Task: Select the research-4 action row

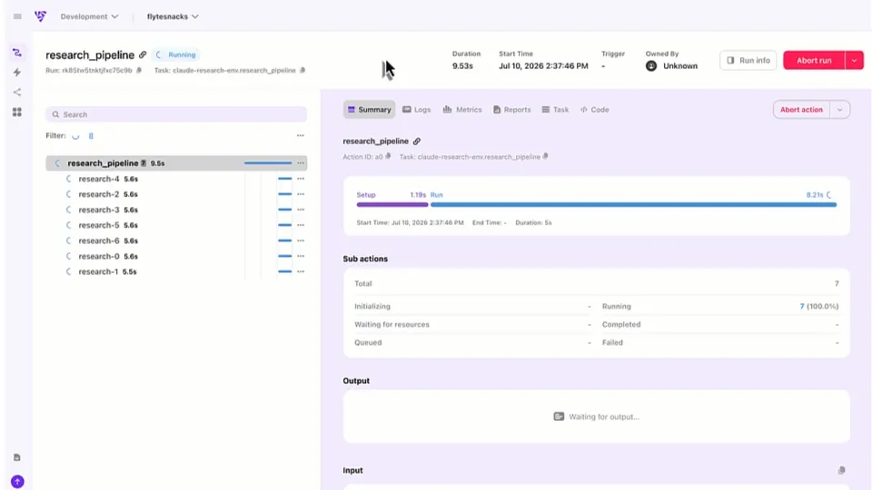Action: coord(176,179)
